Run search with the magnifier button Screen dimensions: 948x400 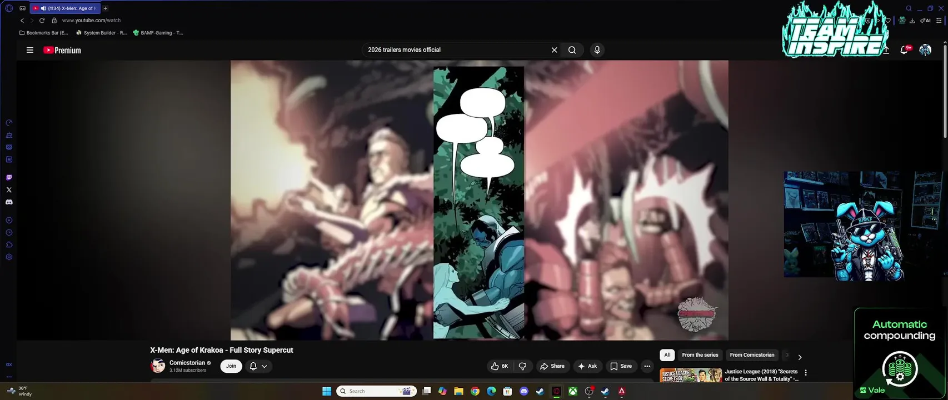pos(572,50)
